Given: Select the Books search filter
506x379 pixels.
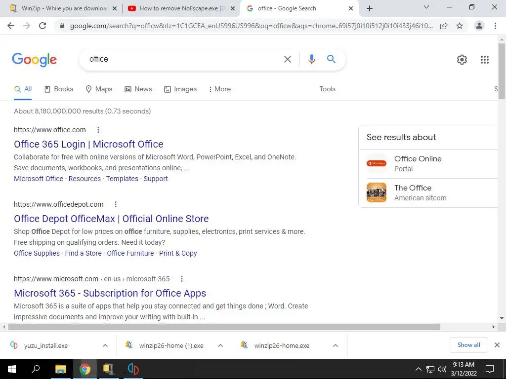Looking at the screenshot, I should (x=58, y=89).
